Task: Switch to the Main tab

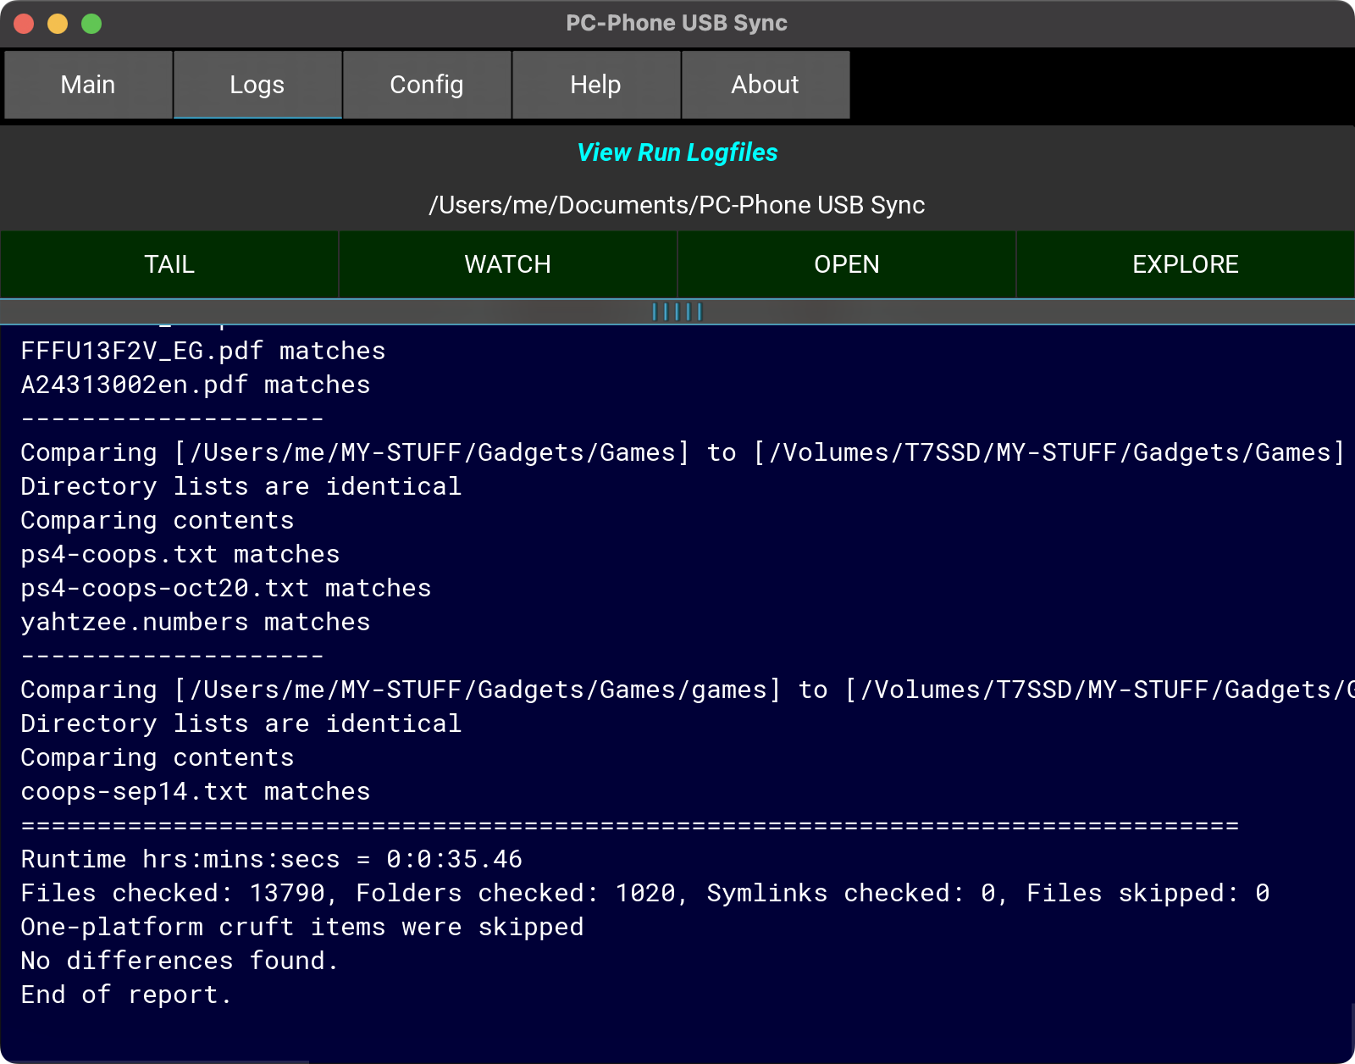Action: (x=88, y=85)
